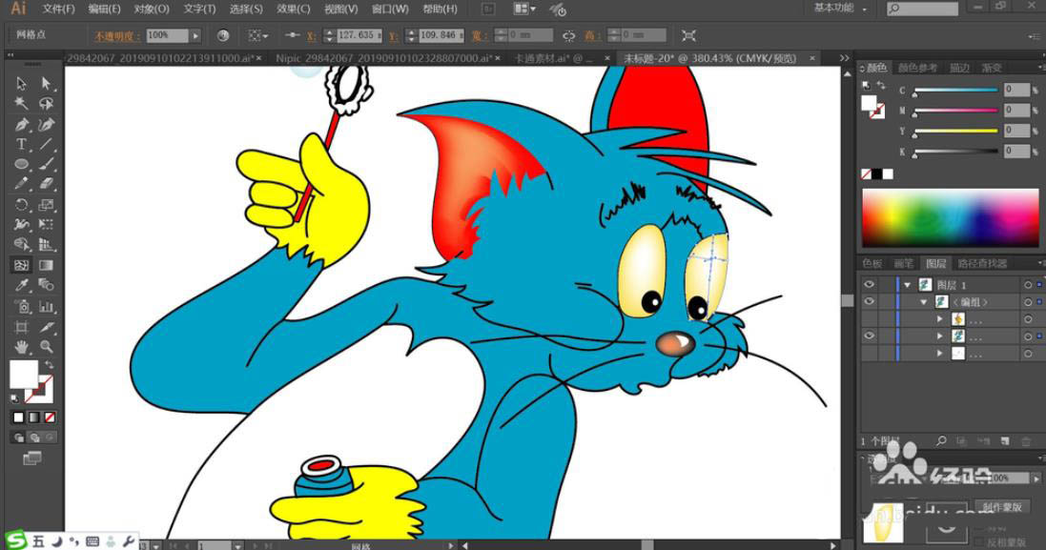The width and height of the screenshot is (1046, 550).
Task: Select the Type (T) tool
Action: (21, 144)
